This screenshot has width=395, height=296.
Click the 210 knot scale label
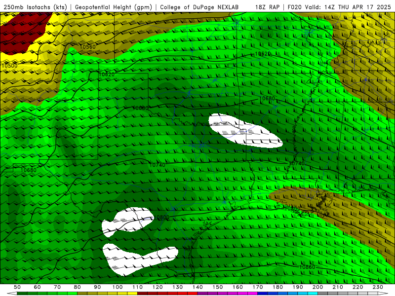[x=338, y=287]
